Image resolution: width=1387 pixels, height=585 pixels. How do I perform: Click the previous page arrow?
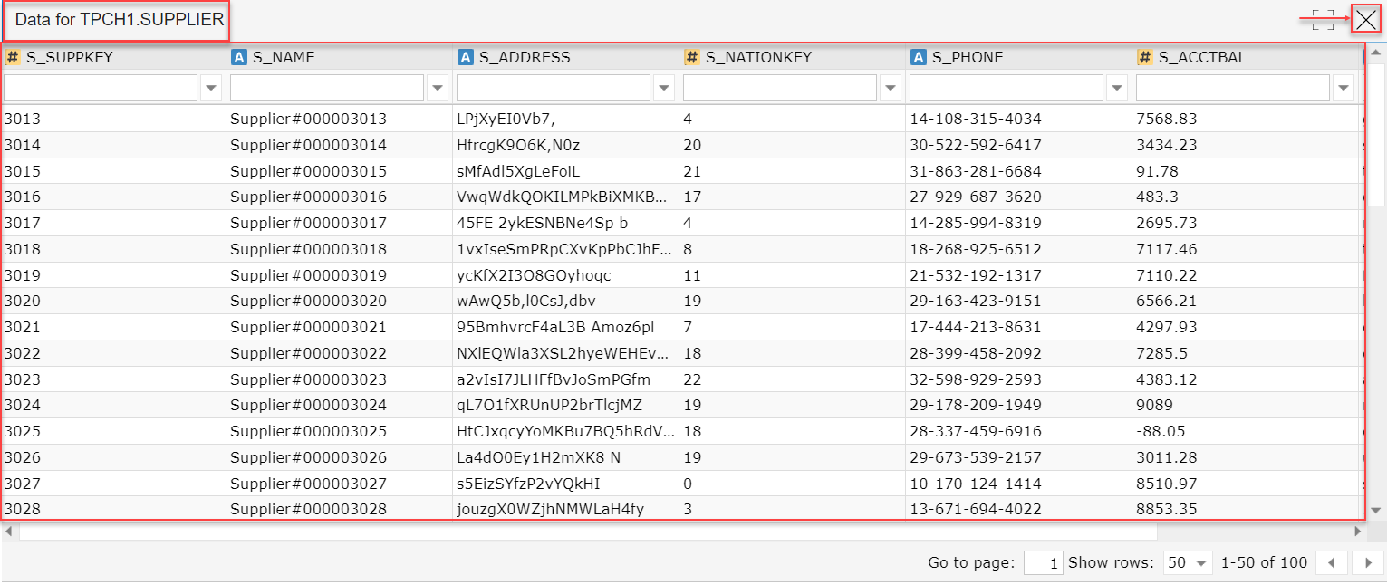click(1331, 562)
